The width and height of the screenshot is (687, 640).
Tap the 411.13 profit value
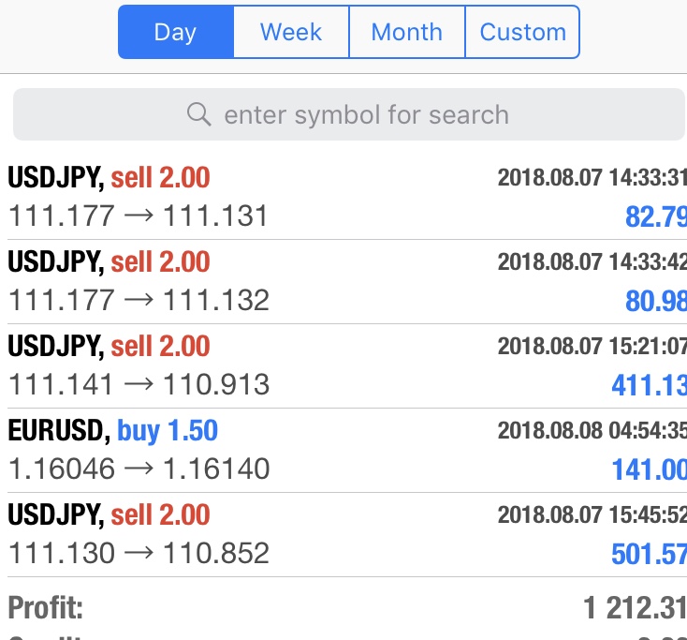(x=649, y=385)
